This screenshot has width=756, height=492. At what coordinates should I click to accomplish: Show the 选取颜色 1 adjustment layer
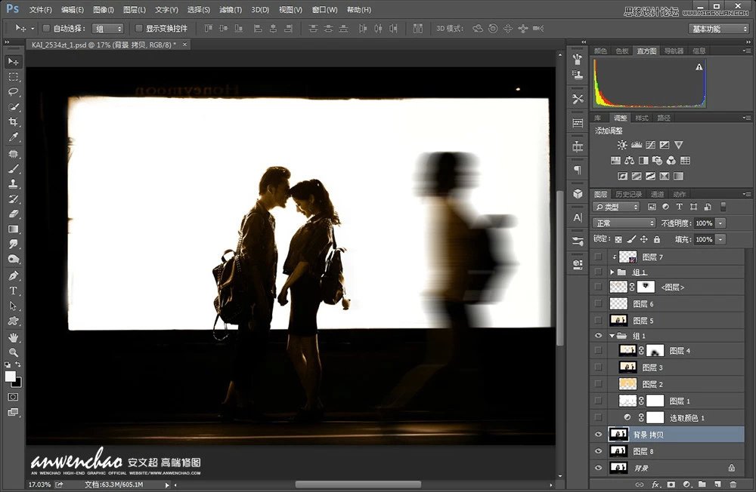point(598,417)
